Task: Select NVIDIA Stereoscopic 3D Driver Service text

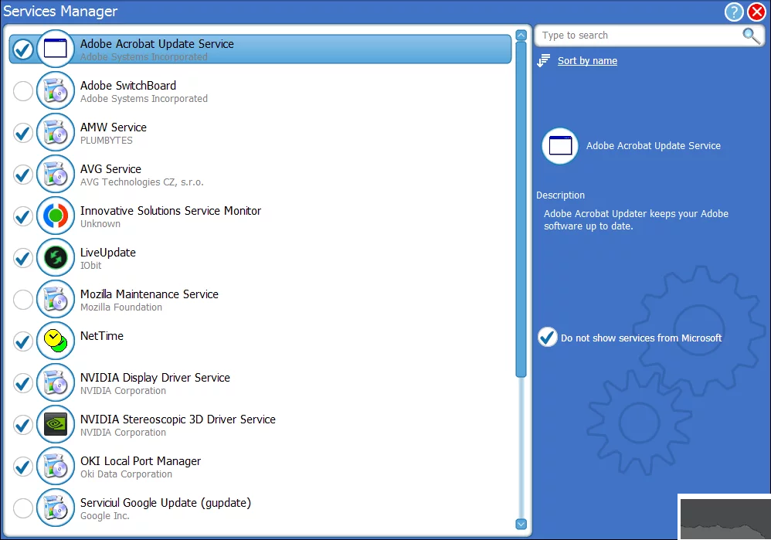Action: pos(178,419)
